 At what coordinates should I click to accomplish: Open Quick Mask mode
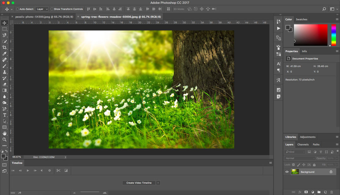[4, 164]
